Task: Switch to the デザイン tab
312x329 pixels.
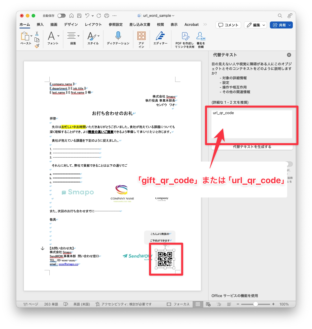Action: tap(71, 25)
